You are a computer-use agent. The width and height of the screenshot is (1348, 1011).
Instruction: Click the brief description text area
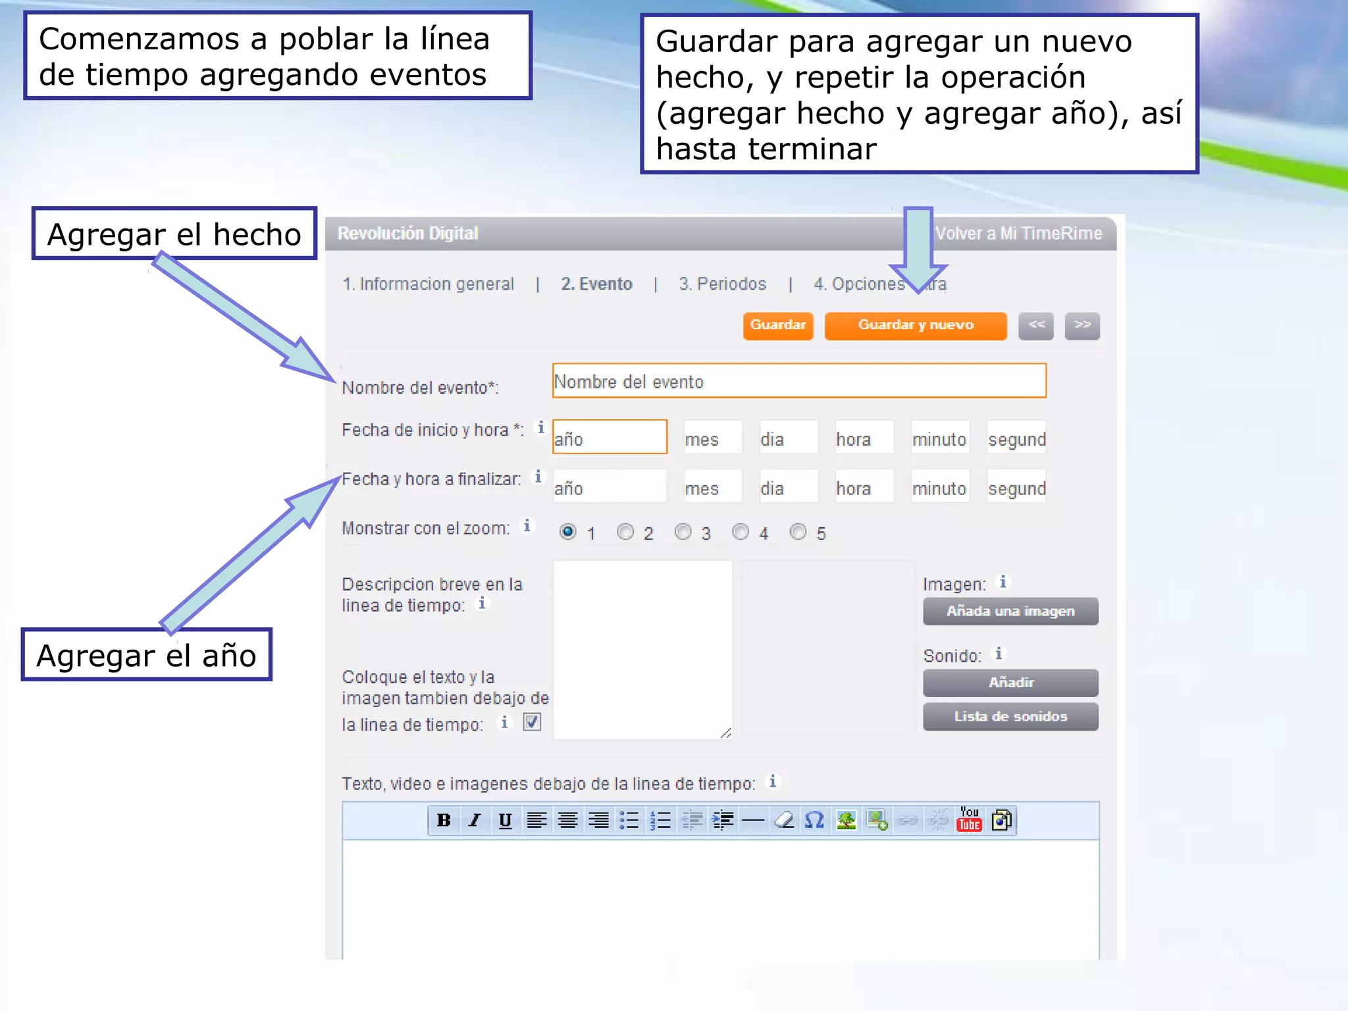point(642,650)
